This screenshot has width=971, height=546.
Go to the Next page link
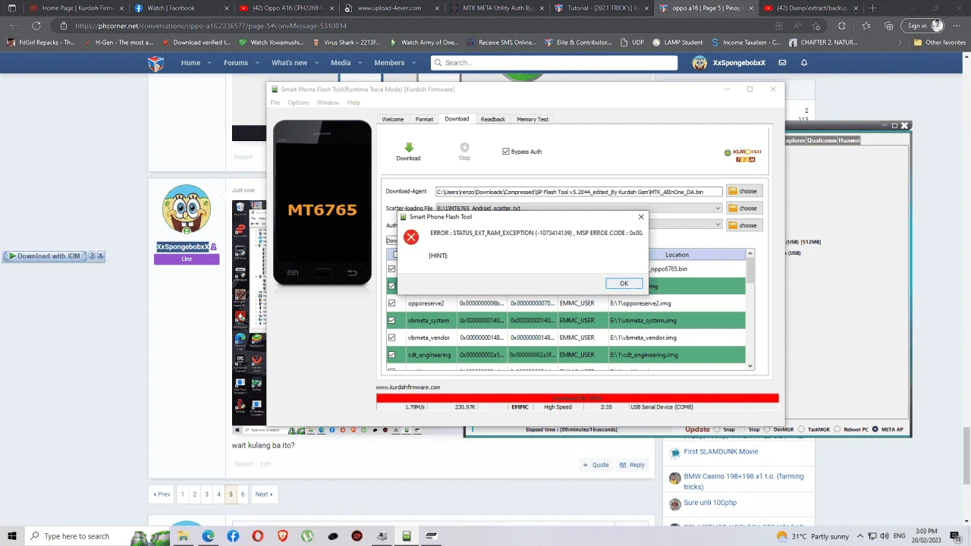(x=263, y=494)
